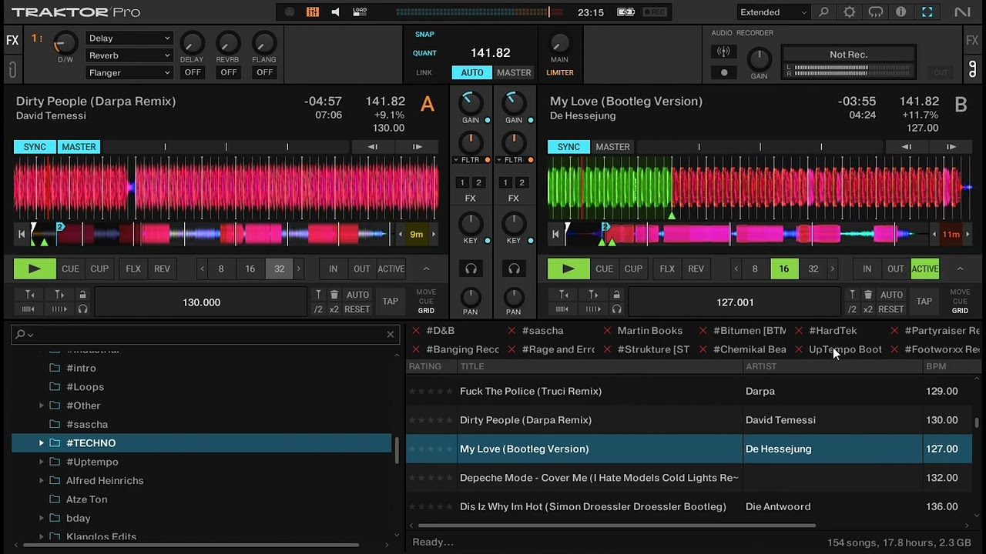The image size is (986, 554).
Task: Click the orange MIDI indicator in the header
Action: (x=312, y=12)
